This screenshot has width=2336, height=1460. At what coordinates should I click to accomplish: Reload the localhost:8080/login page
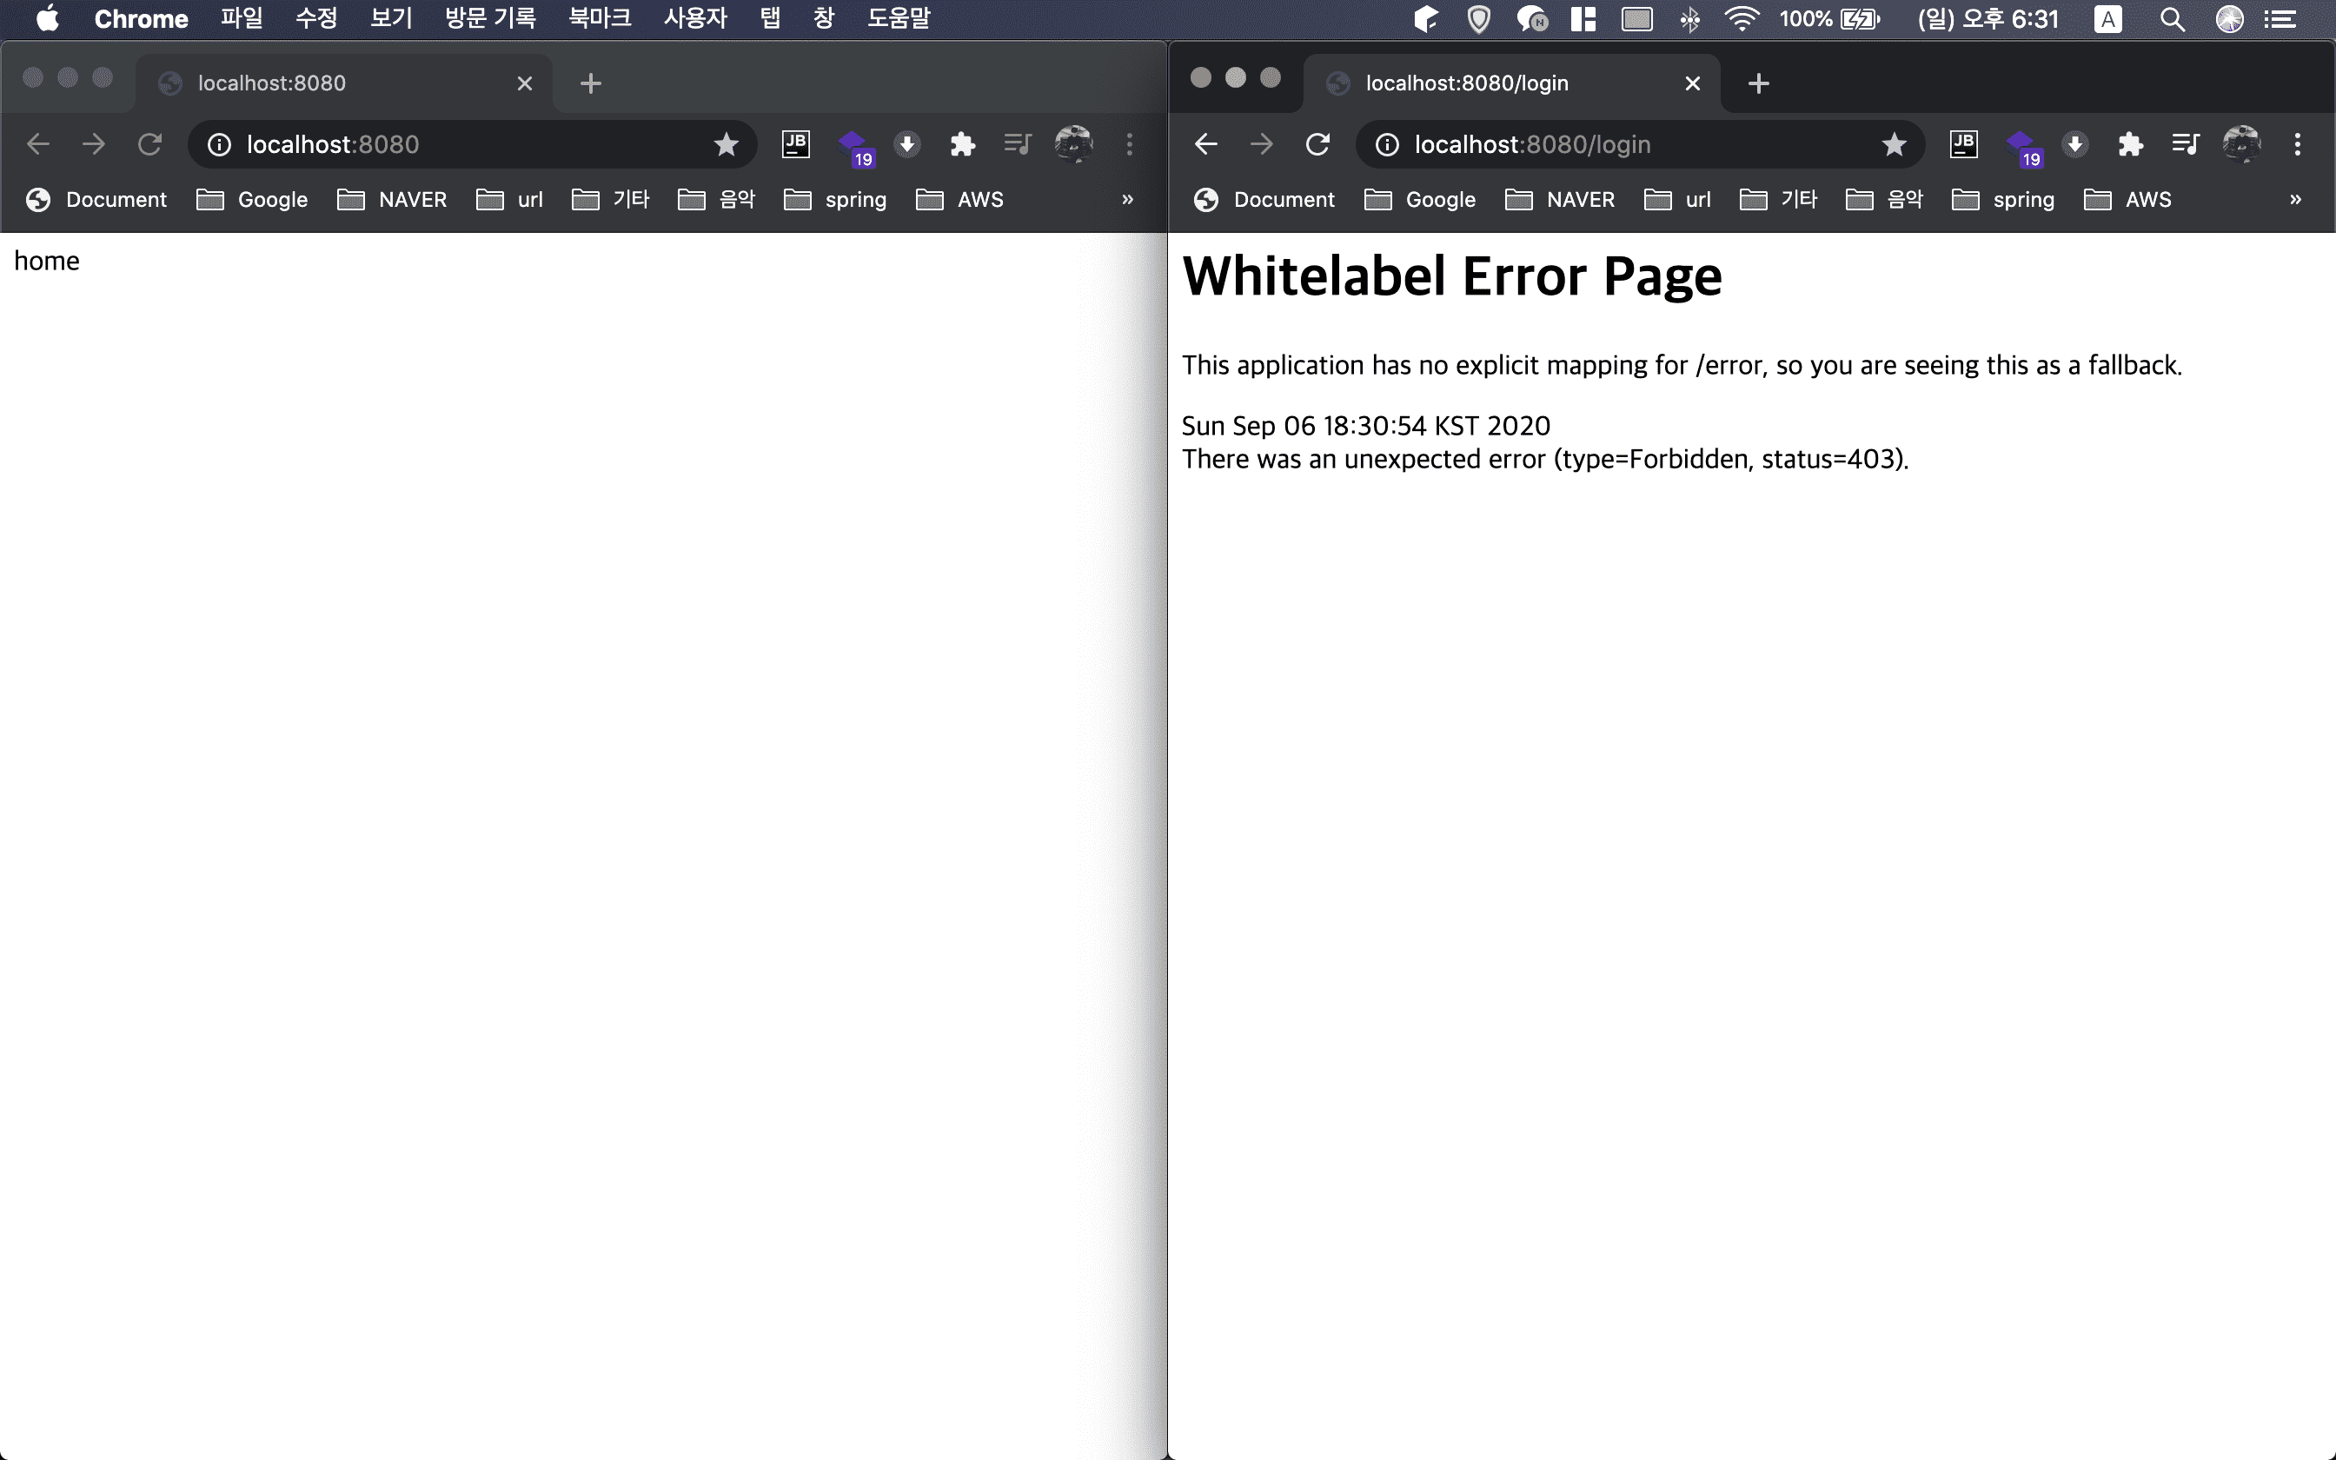click(x=1317, y=145)
